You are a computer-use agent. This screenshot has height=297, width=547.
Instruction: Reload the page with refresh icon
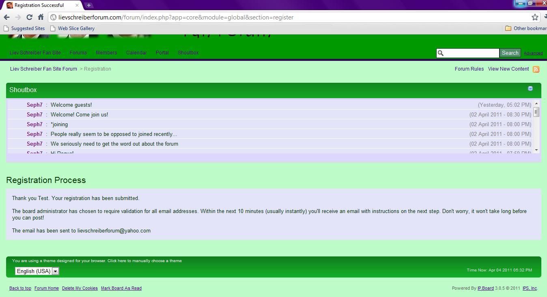pyautogui.click(x=29, y=17)
